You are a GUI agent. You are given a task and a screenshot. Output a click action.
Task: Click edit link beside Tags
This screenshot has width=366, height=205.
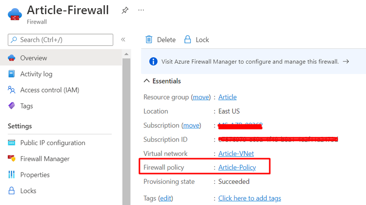point(165,198)
